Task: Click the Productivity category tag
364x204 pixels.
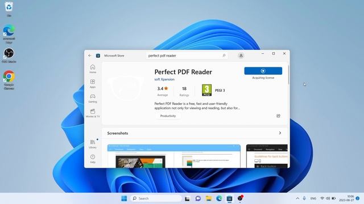Action: coord(168,116)
